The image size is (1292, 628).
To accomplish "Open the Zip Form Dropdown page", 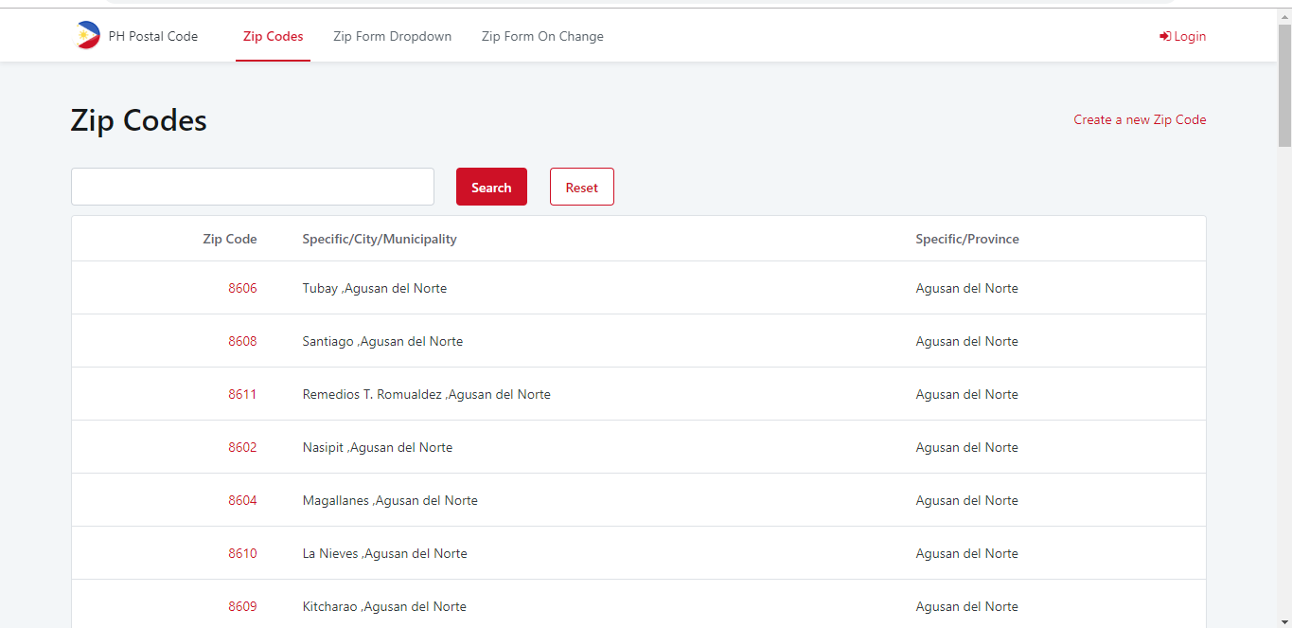I will tap(393, 37).
